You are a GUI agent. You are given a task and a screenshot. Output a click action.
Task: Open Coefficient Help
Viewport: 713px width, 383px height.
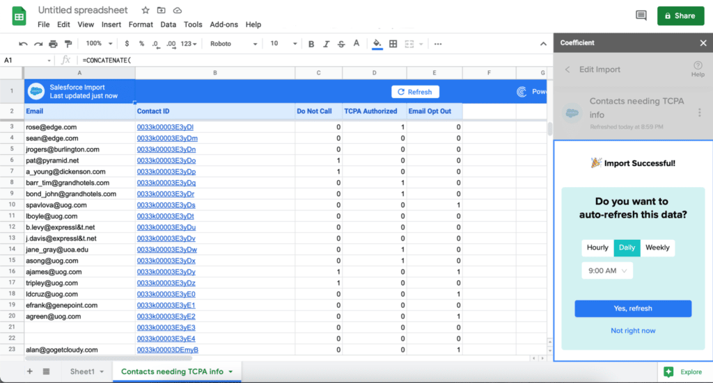[698, 69]
